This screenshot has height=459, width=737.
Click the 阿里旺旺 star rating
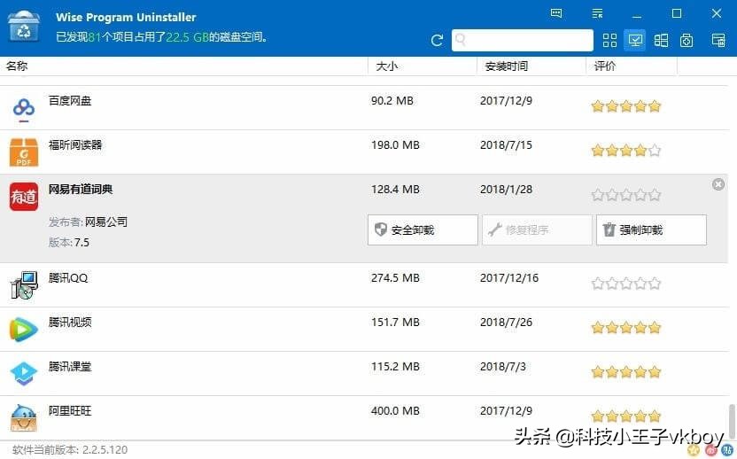(626, 416)
